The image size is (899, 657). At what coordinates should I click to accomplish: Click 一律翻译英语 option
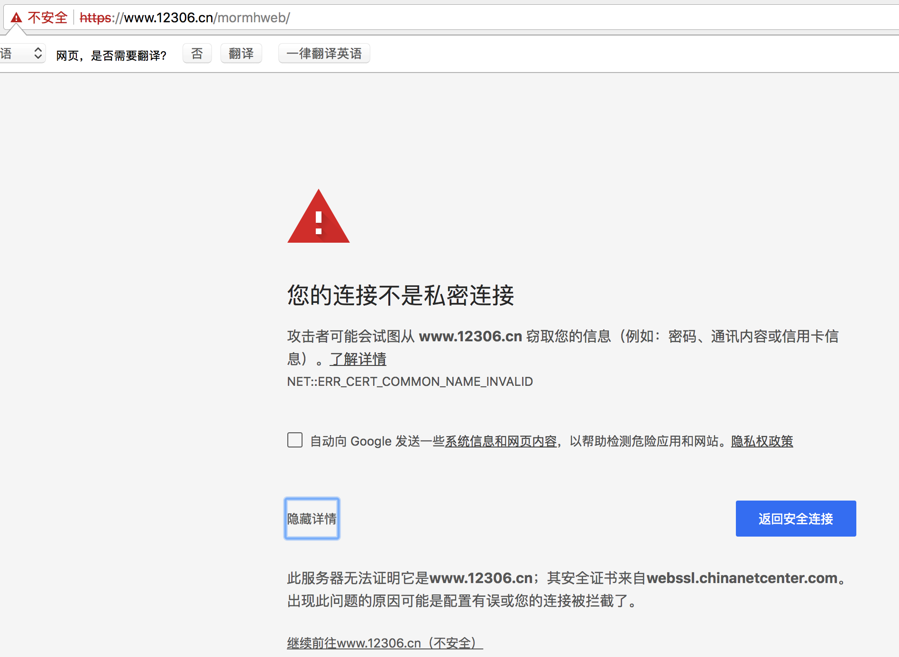click(x=324, y=53)
